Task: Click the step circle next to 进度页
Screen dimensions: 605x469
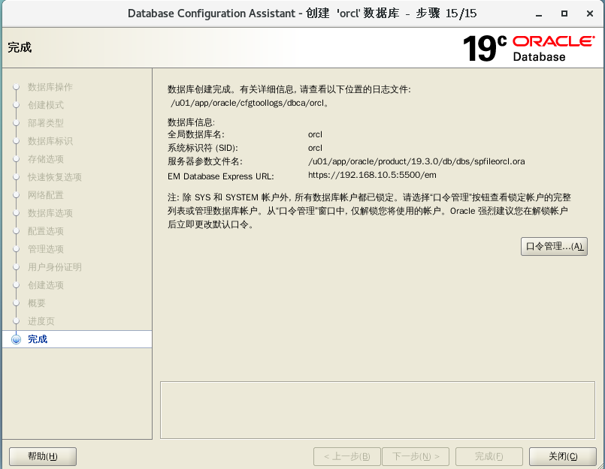Action: tap(17, 320)
